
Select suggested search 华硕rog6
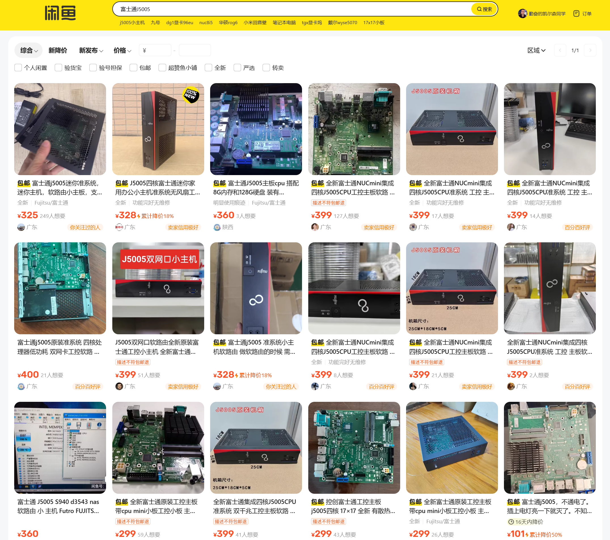(228, 23)
